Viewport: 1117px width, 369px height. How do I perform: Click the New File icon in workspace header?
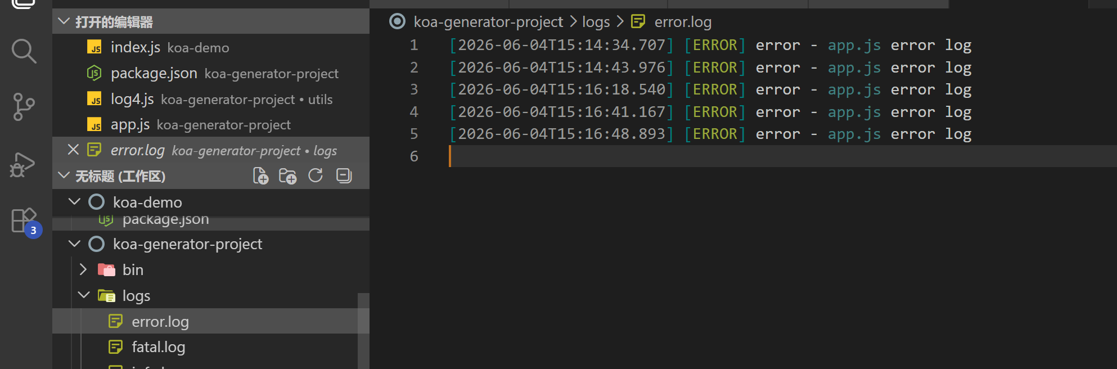click(260, 176)
